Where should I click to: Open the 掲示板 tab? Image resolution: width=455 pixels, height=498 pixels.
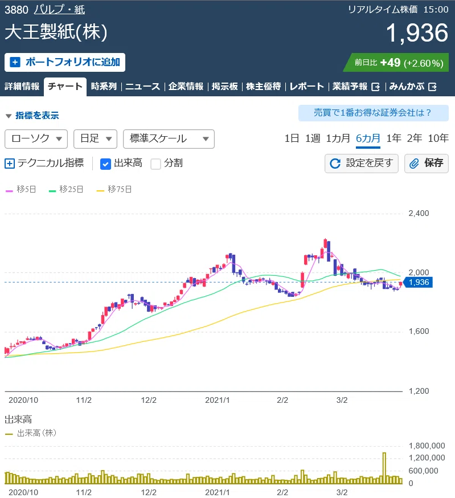[x=225, y=87]
